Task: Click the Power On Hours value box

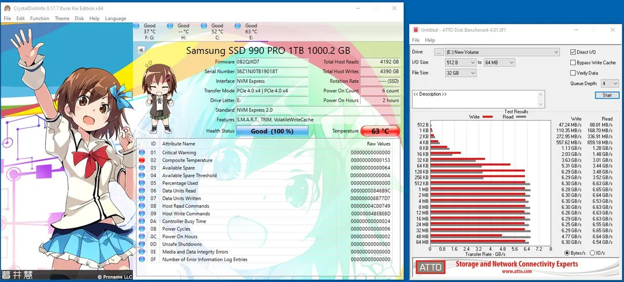Action: [x=380, y=100]
